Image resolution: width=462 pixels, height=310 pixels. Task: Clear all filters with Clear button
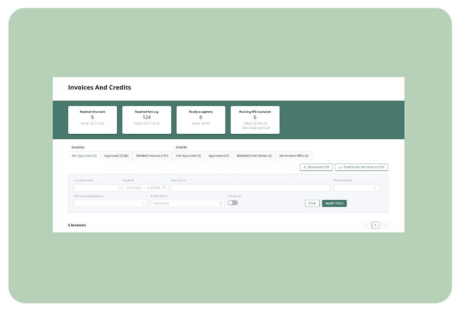pos(312,203)
